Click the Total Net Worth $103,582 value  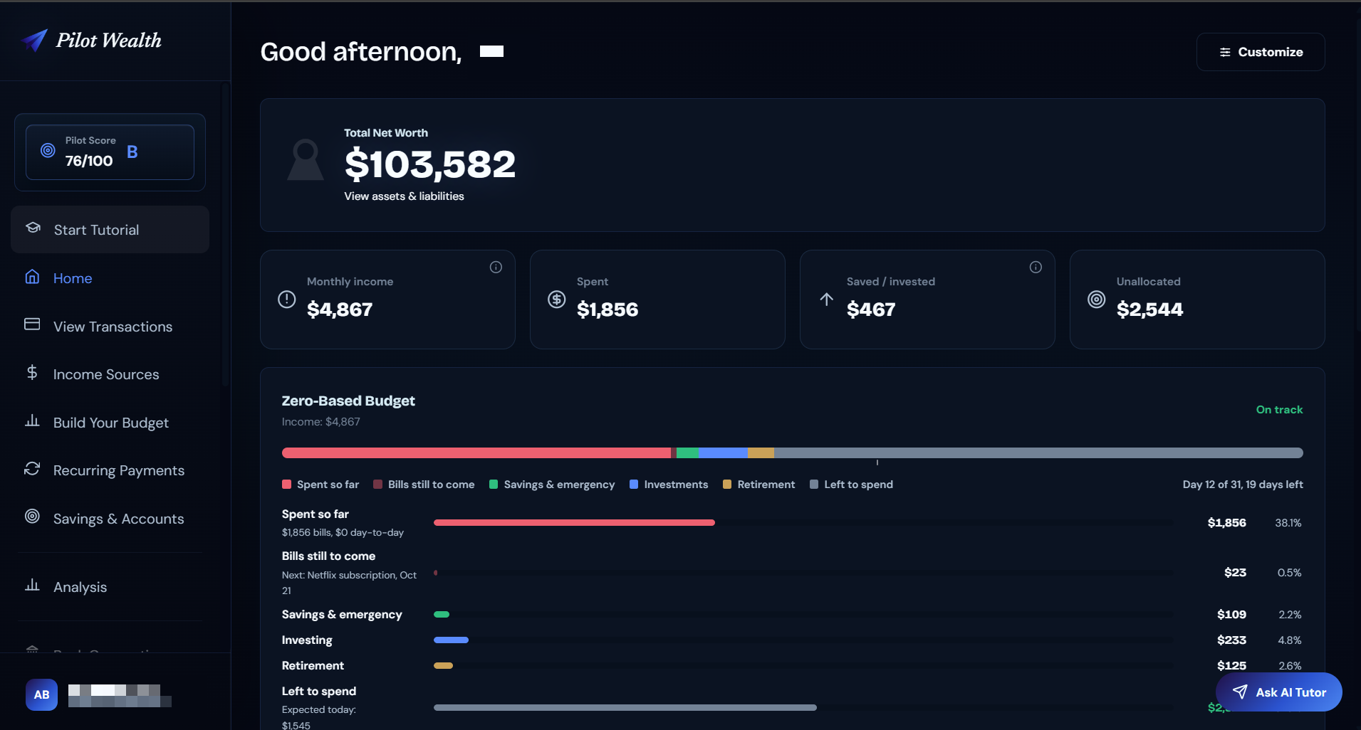pos(430,164)
